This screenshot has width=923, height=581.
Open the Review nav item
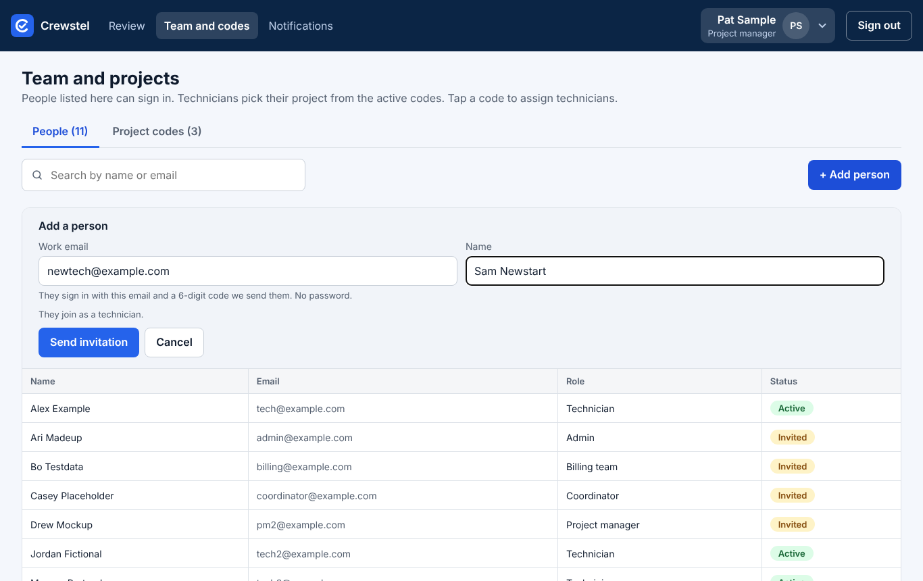click(x=127, y=26)
